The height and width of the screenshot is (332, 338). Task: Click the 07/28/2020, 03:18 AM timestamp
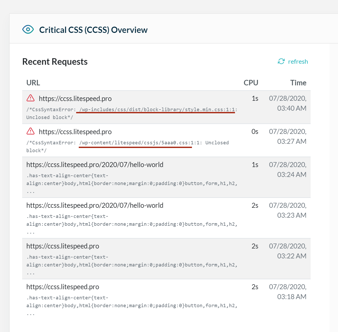pos(288,292)
